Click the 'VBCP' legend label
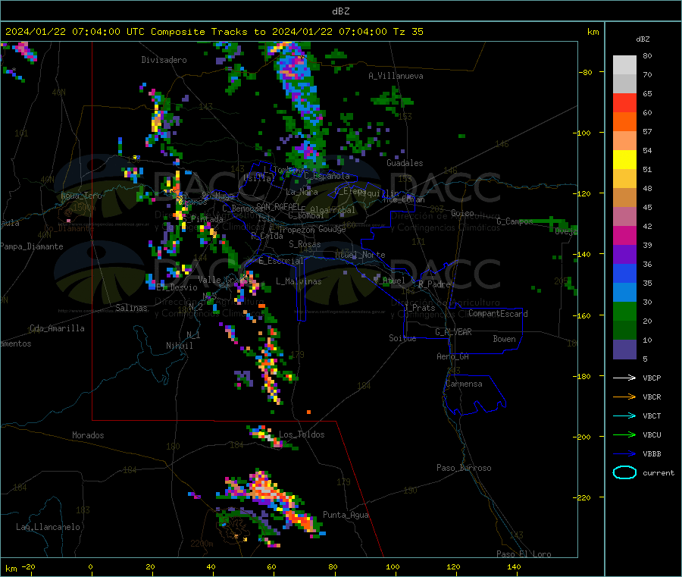682x577 pixels. coord(652,378)
